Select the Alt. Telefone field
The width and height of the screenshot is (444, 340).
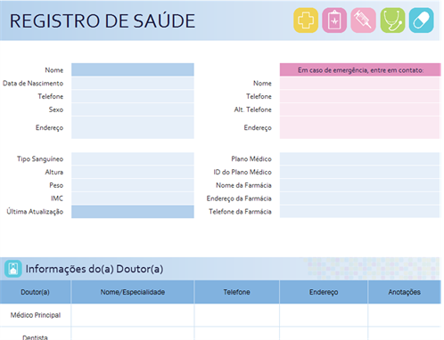point(359,109)
